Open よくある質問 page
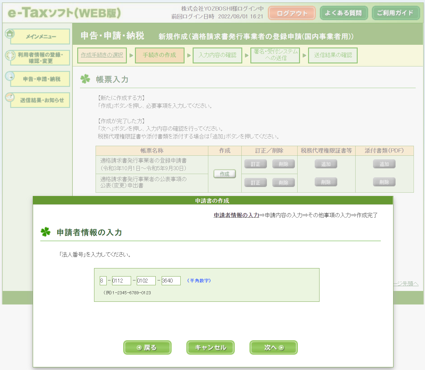The image size is (425, 370). click(x=344, y=13)
